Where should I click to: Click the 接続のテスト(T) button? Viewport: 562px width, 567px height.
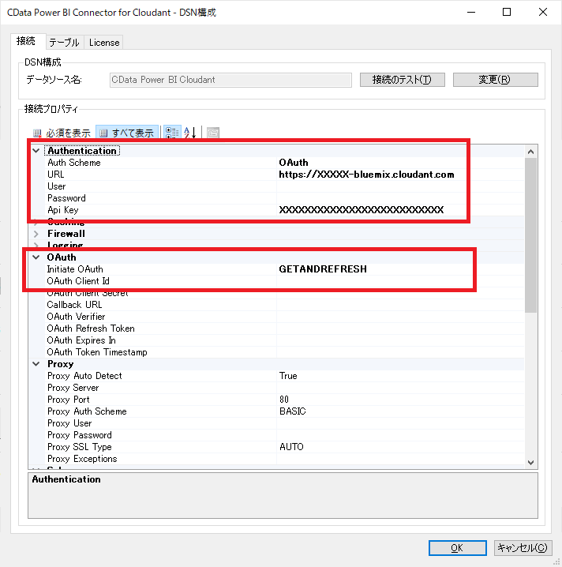402,80
